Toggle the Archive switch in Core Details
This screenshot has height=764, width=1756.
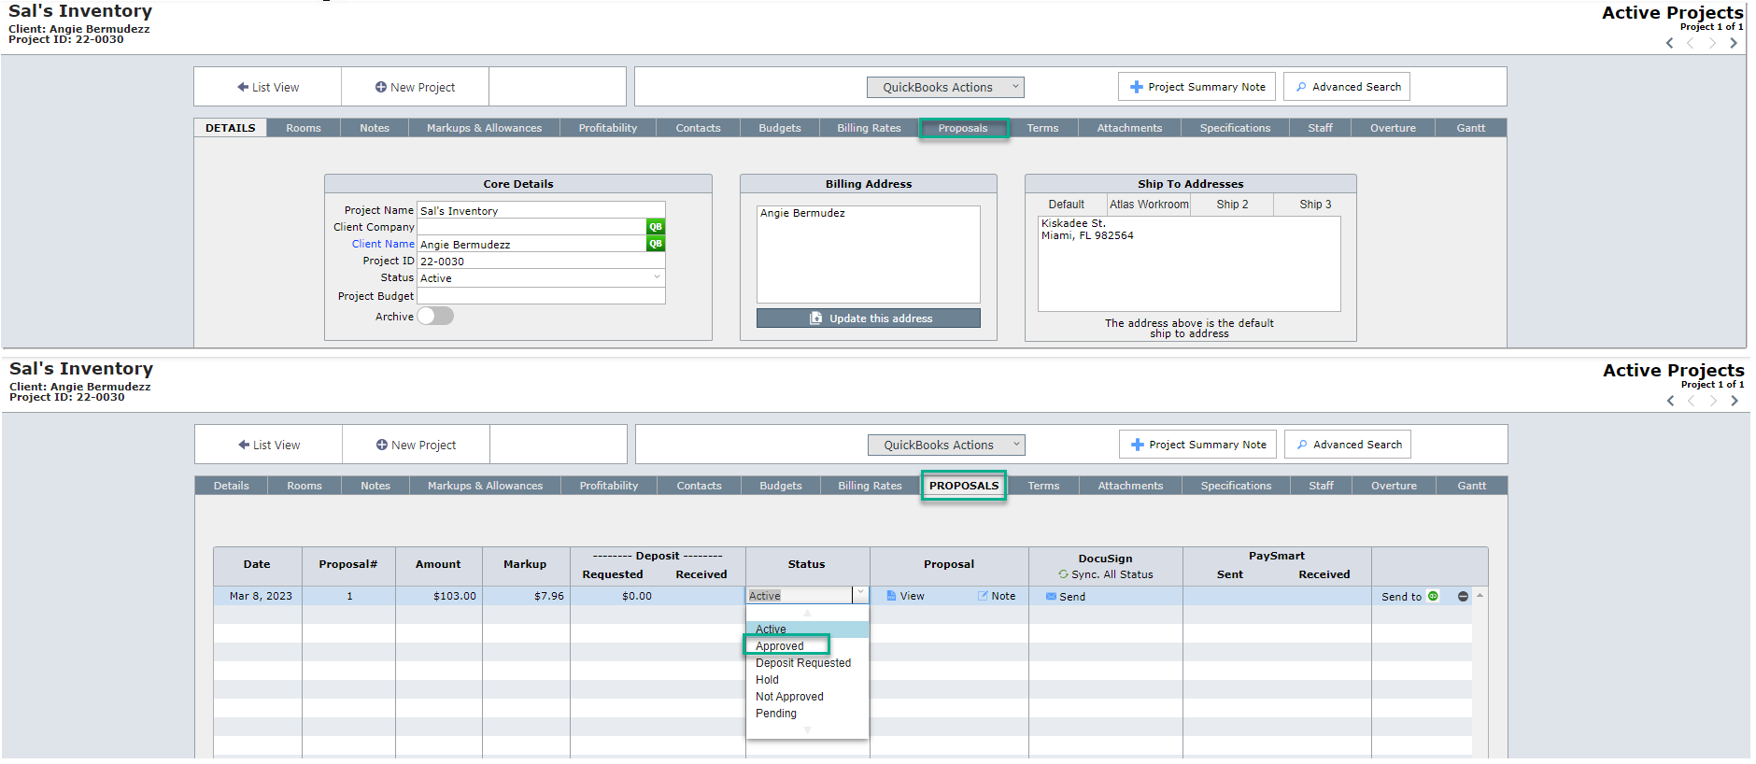click(435, 316)
